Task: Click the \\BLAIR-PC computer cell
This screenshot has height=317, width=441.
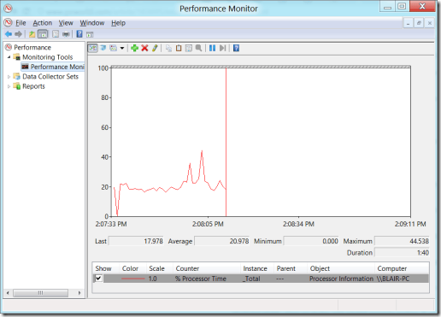Action: tap(393, 279)
